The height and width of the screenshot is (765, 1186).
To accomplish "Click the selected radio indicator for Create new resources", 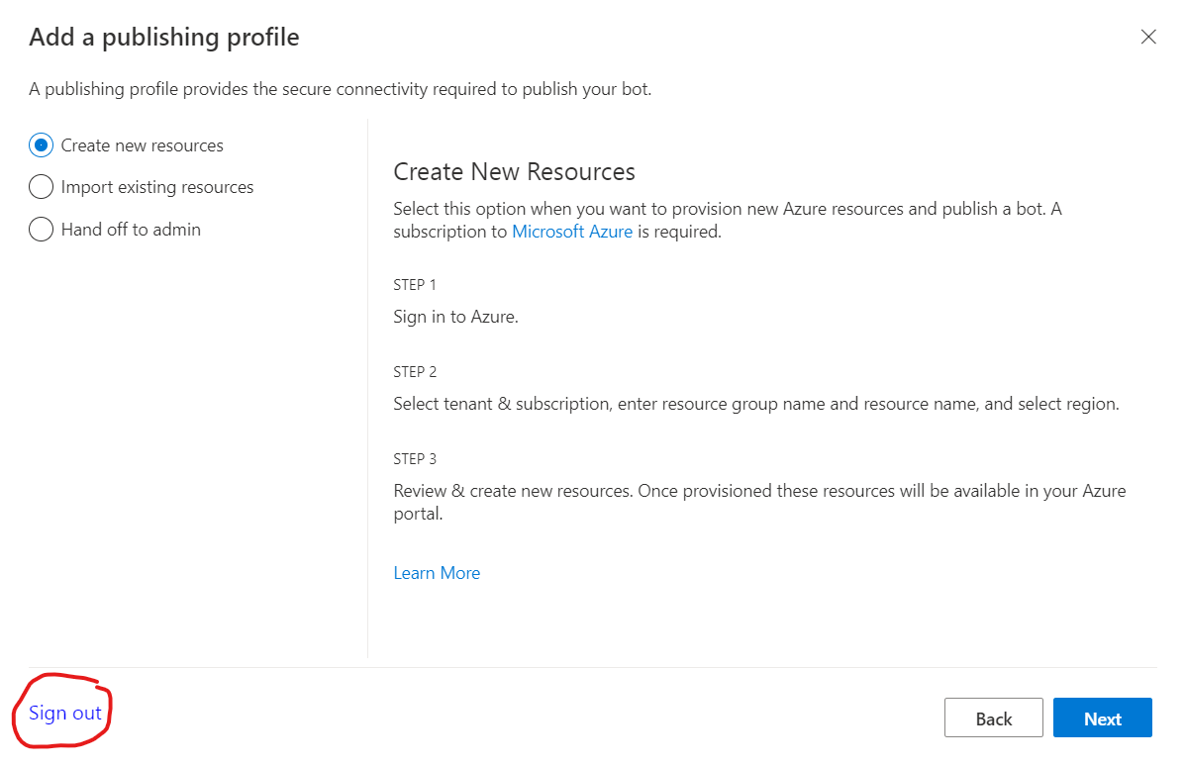I will click(x=41, y=144).
